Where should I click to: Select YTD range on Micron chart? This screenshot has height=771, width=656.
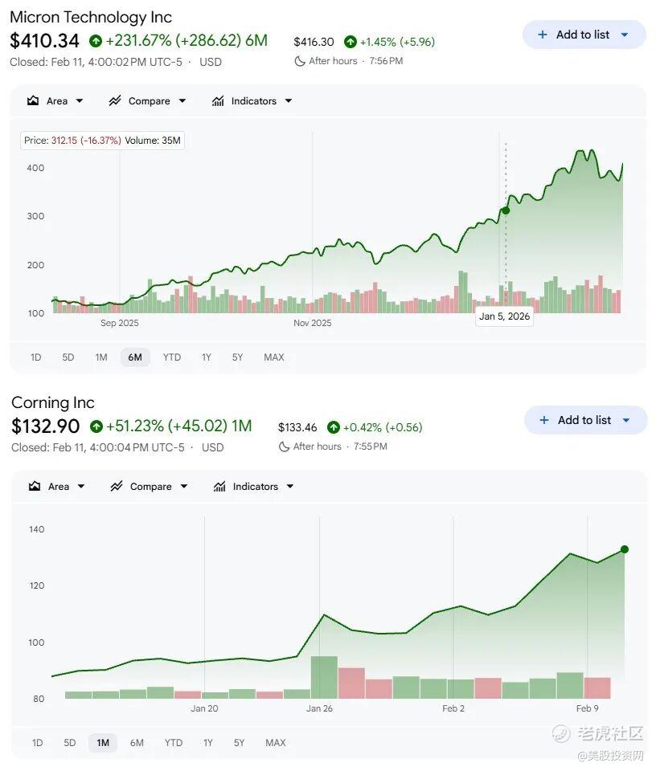(x=172, y=357)
